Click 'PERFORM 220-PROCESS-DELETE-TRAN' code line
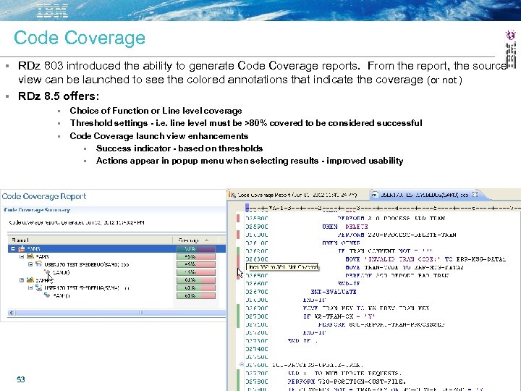521x391 pixels. [397, 235]
